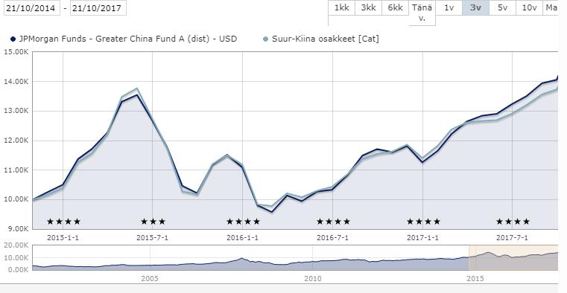Select the 1v time range tab
Image resolution: width=567 pixels, height=293 pixels.
tap(449, 8)
